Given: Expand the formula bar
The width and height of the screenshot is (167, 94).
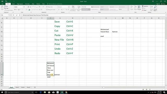Looking at the screenshot, I should [166, 15].
